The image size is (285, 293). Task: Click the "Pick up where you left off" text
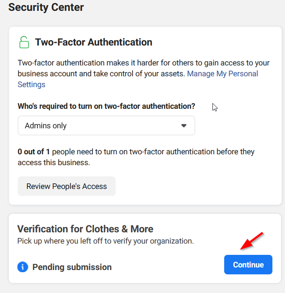[x=106, y=241]
